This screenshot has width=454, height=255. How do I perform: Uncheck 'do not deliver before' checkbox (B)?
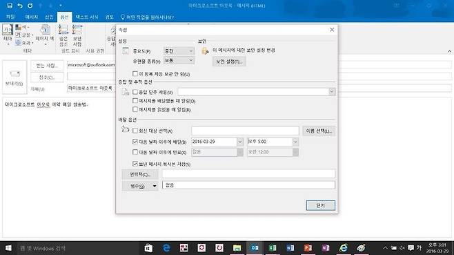pyautogui.click(x=135, y=142)
